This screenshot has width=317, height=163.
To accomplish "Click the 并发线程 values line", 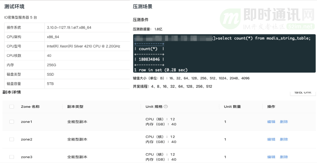I will 173,87.
